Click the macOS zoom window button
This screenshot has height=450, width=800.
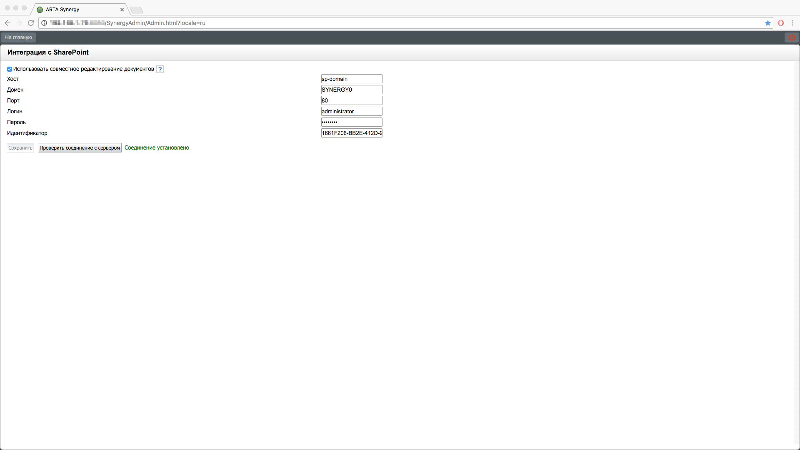[x=24, y=8]
